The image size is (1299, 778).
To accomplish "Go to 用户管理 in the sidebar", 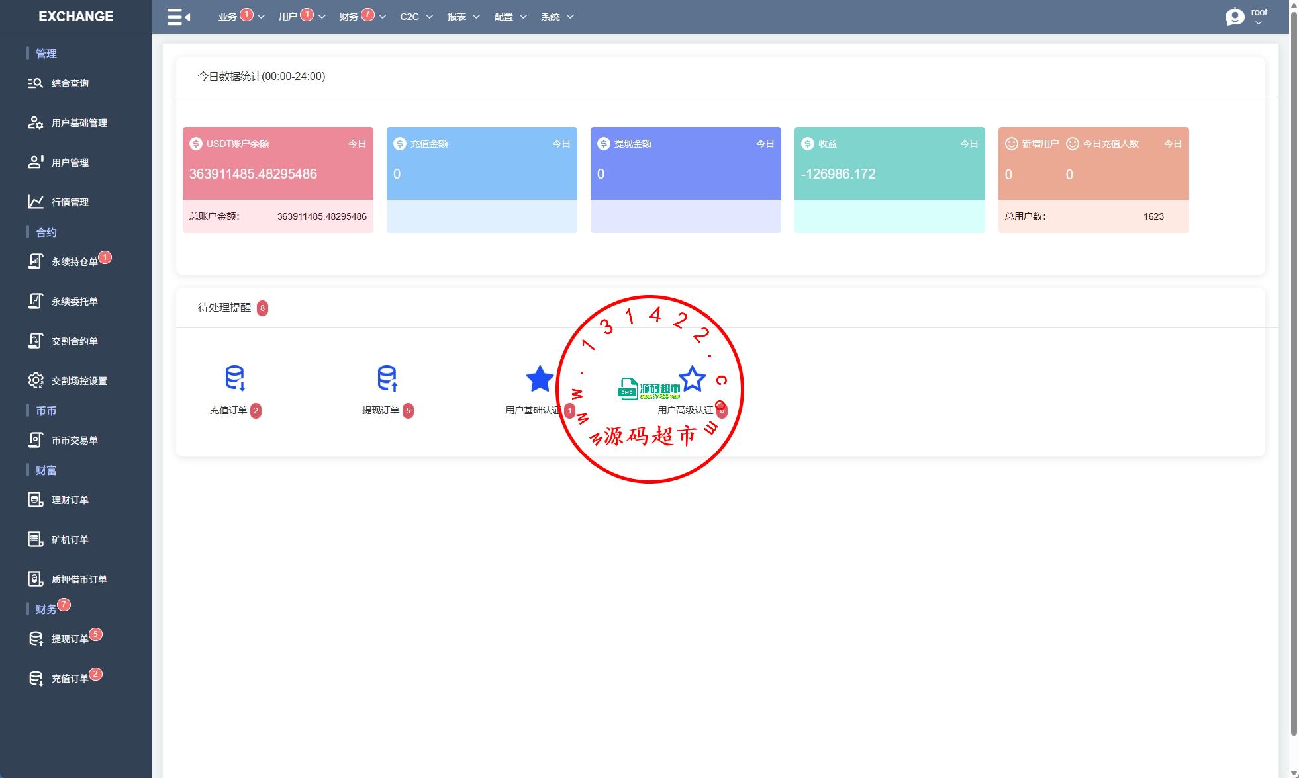I will click(x=70, y=163).
